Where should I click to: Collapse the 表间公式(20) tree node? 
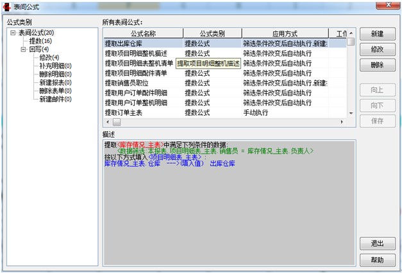click(13, 33)
